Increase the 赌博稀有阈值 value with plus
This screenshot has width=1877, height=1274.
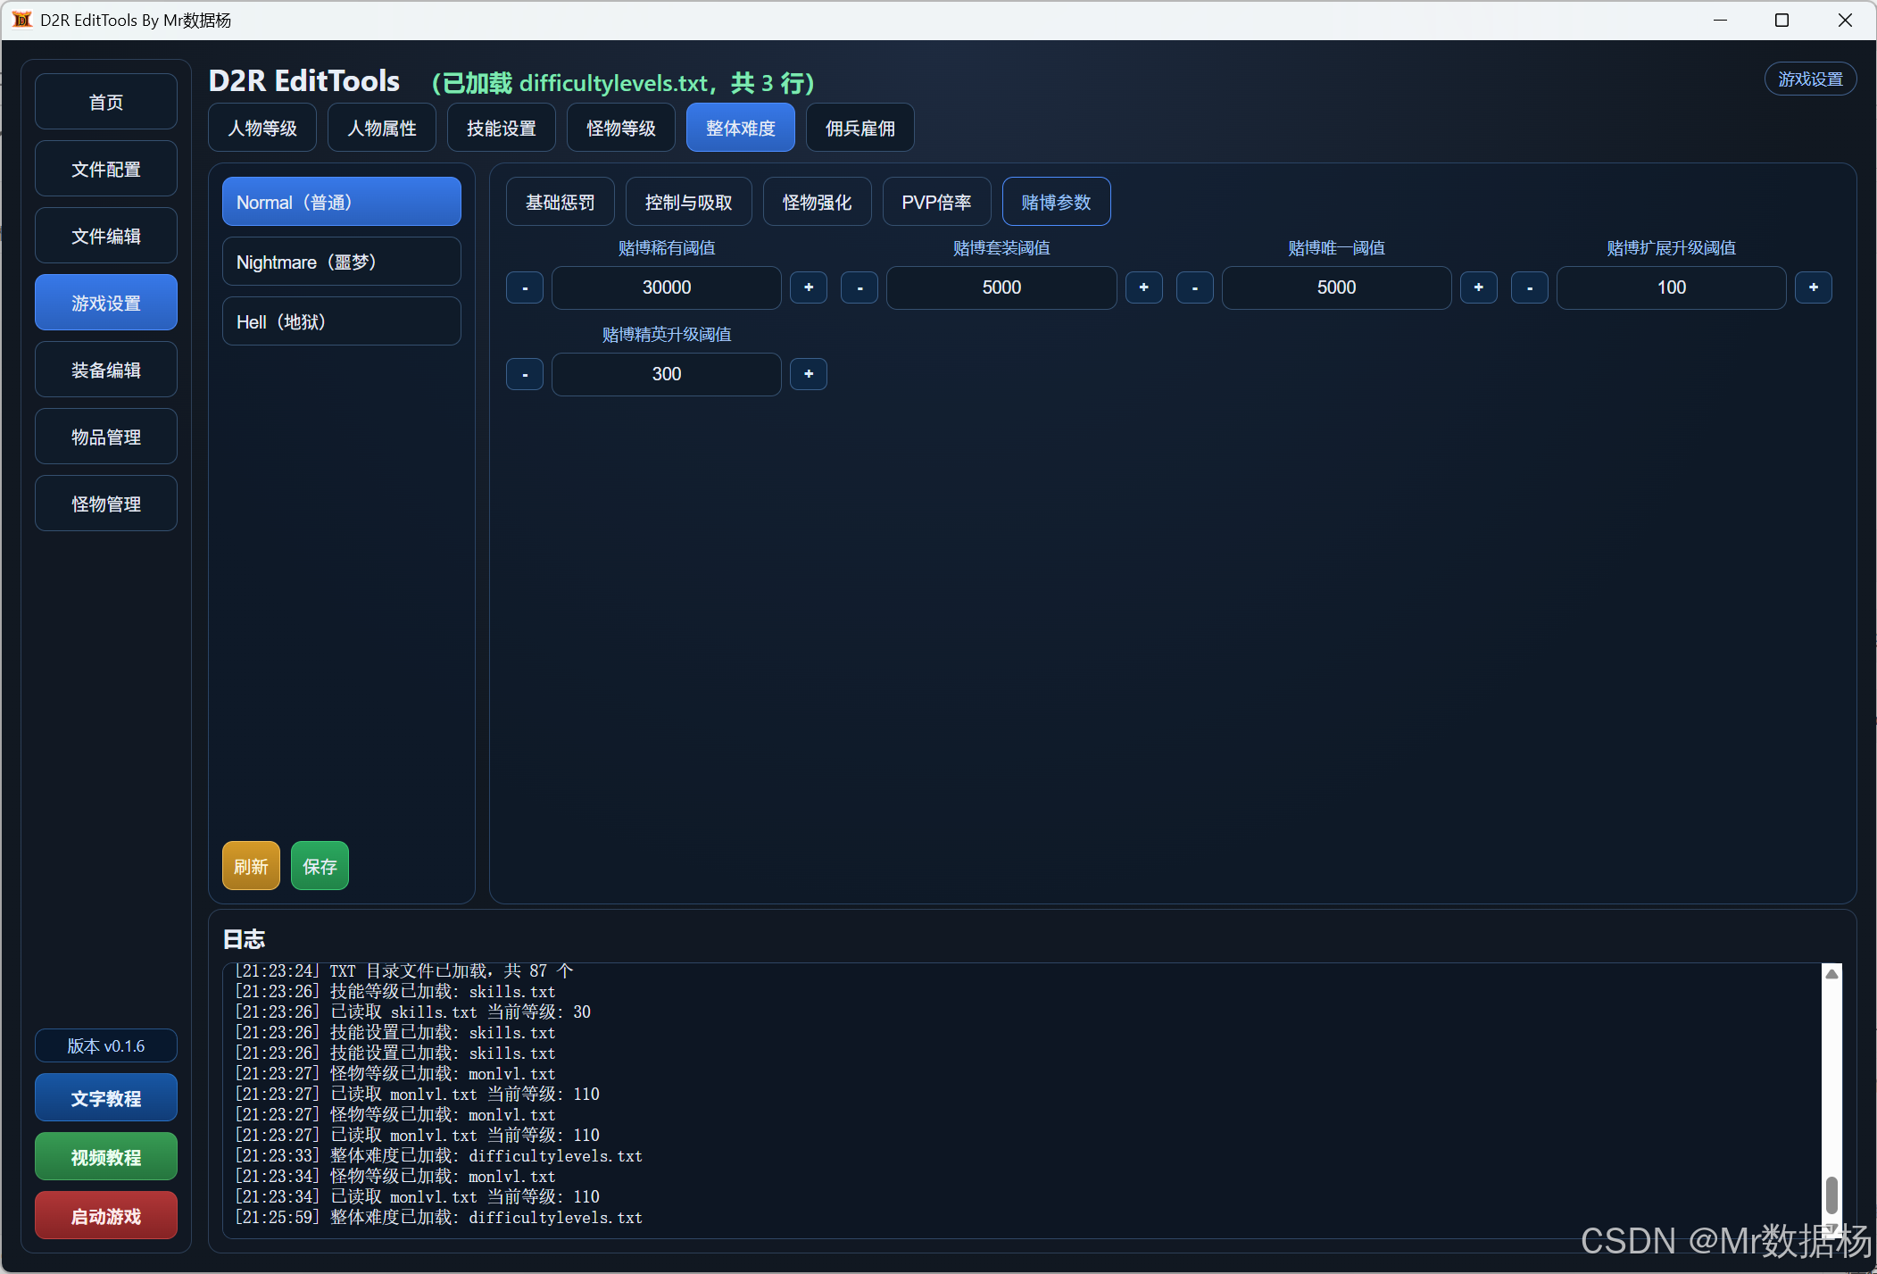[809, 287]
